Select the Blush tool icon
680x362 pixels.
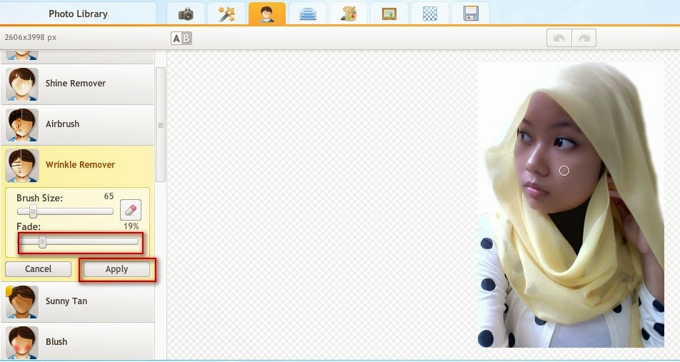(22, 343)
